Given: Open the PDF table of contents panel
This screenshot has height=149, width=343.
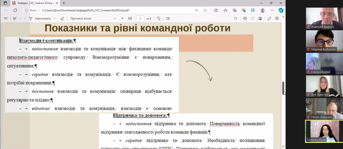Looking at the screenshot, I should click(6, 18).
